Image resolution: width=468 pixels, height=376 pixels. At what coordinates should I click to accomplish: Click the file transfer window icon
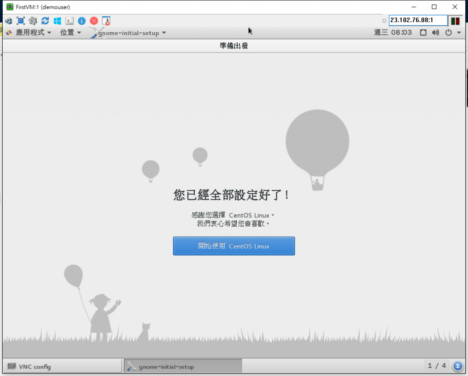pos(106,21)
